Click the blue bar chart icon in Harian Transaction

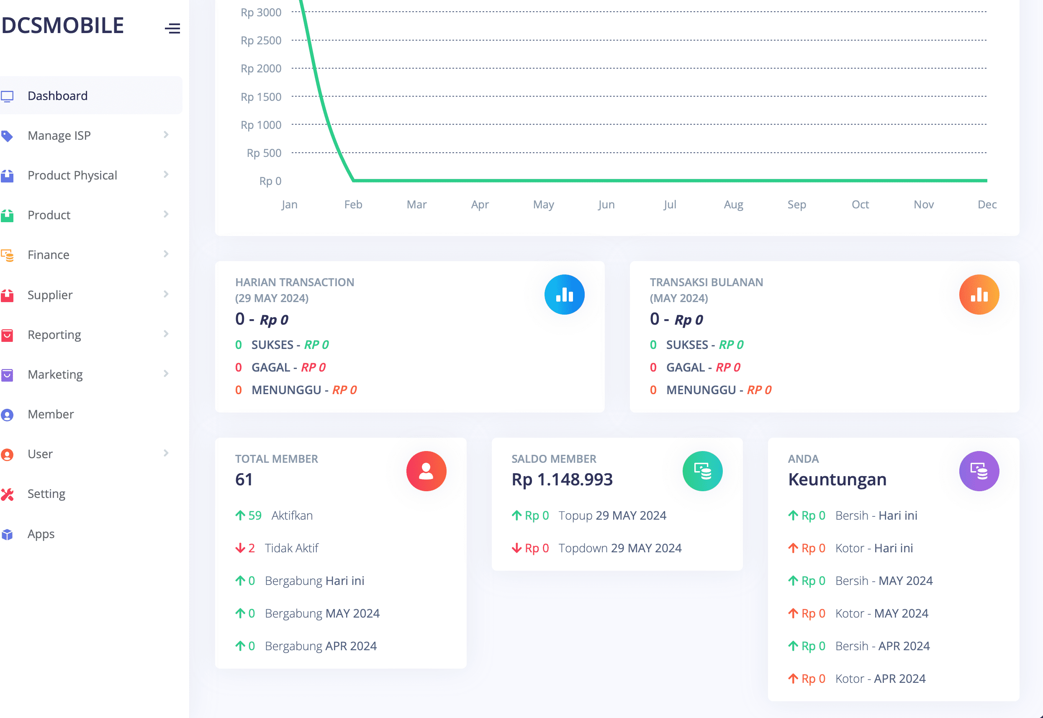click(x=564, y=295)
